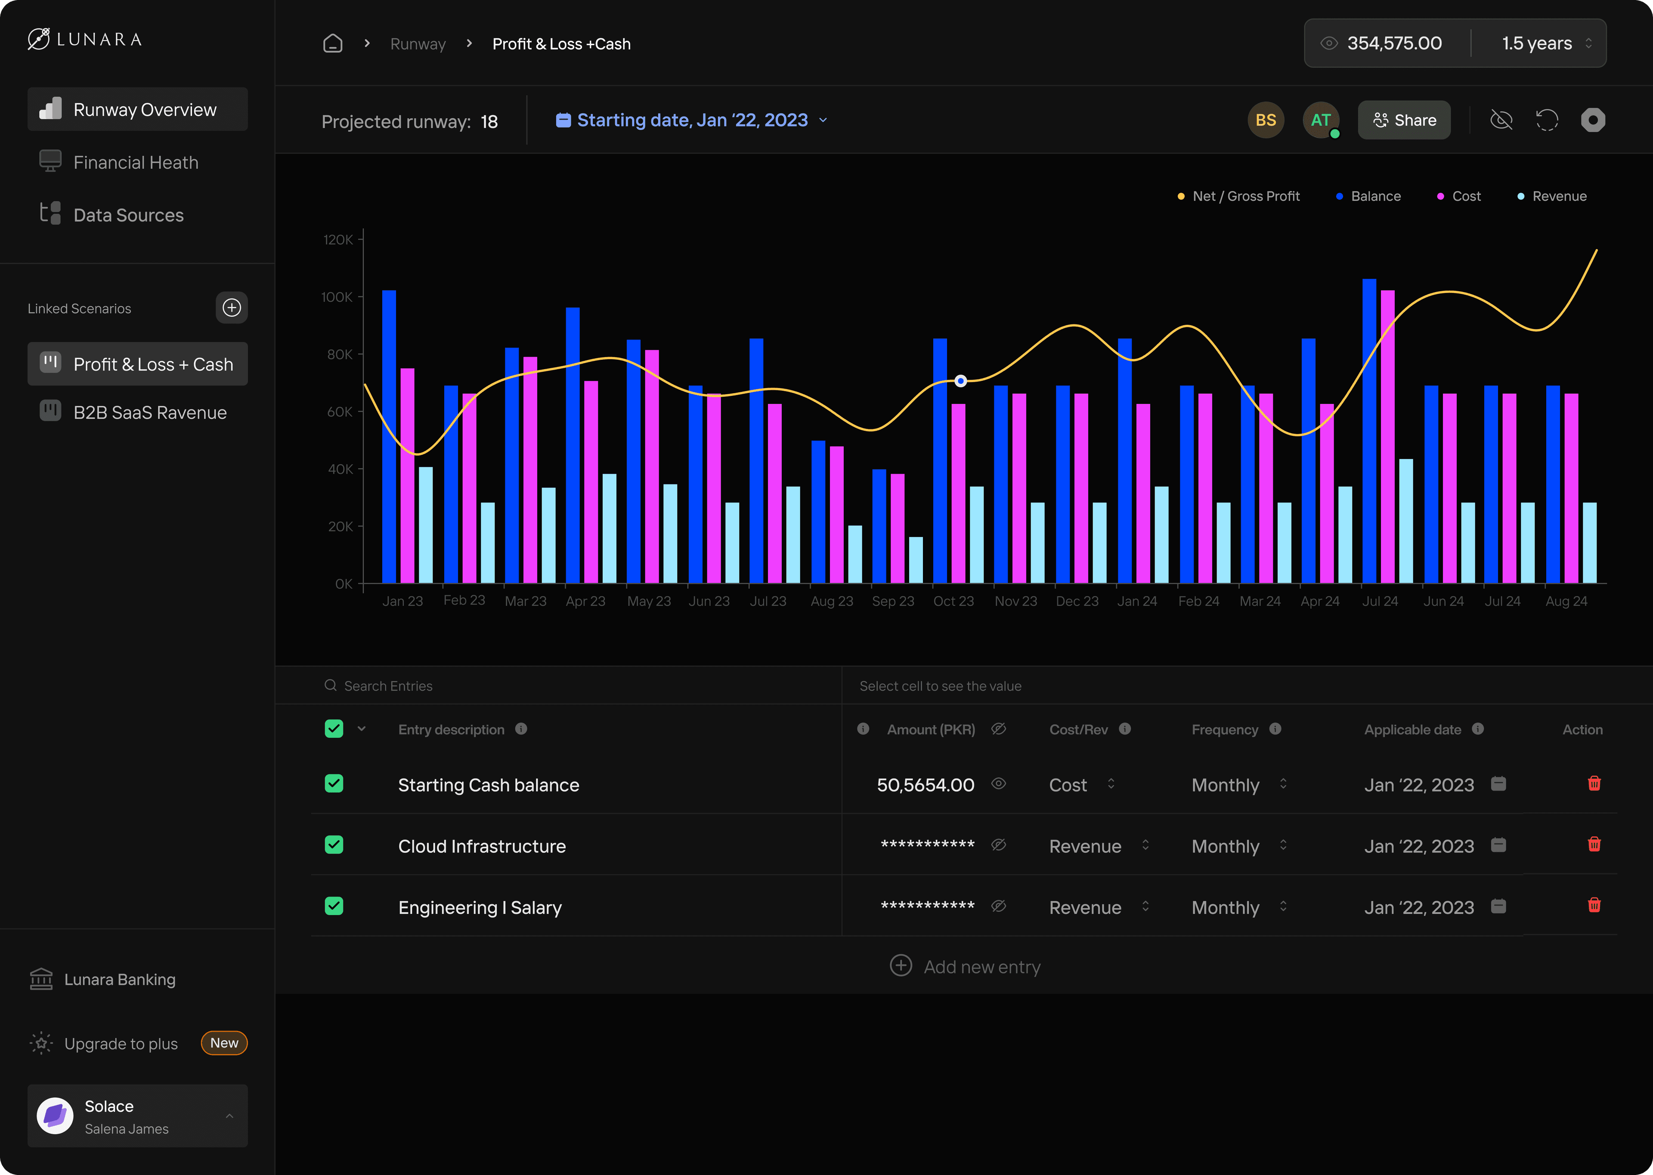Uncheck the Engineering Salary entry checkbox
This screenshot has height=1175, width=1653.
click(x=334, y=906)
